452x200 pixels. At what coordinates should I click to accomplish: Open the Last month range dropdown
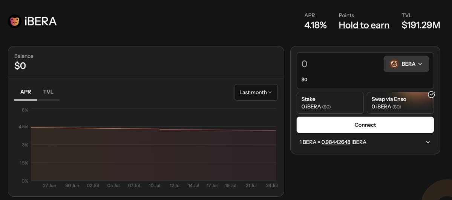click(x=256, y=92)
